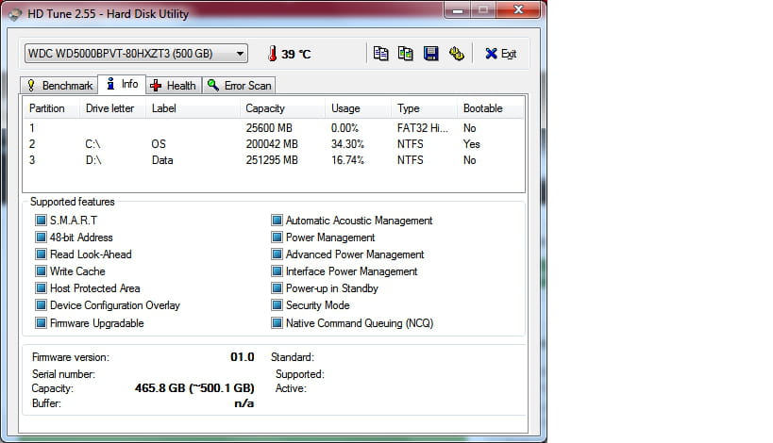773x443 pixels.
Task: Click the Data partition label
Action: (162, 160)
